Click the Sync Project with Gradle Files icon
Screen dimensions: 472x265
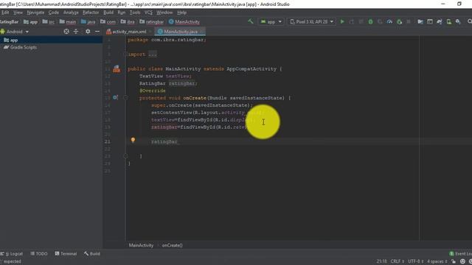(440, 21)
